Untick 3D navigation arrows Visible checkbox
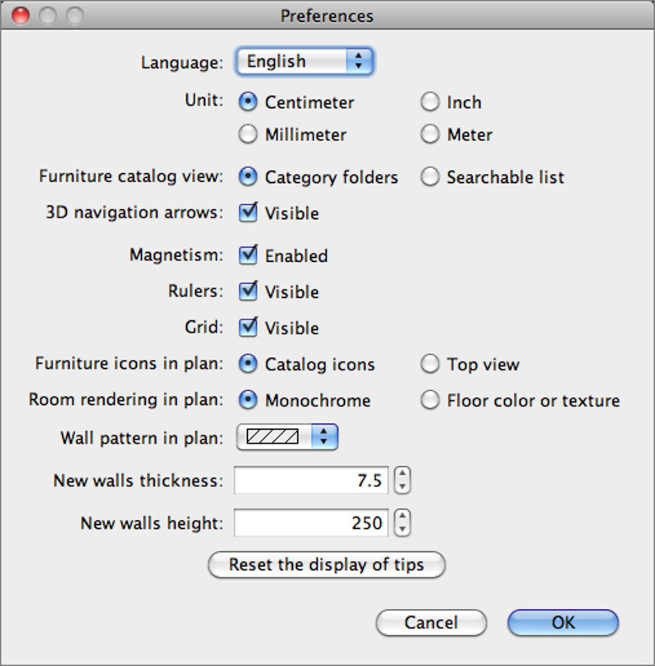Screen dimensions: 655x666 248,213
